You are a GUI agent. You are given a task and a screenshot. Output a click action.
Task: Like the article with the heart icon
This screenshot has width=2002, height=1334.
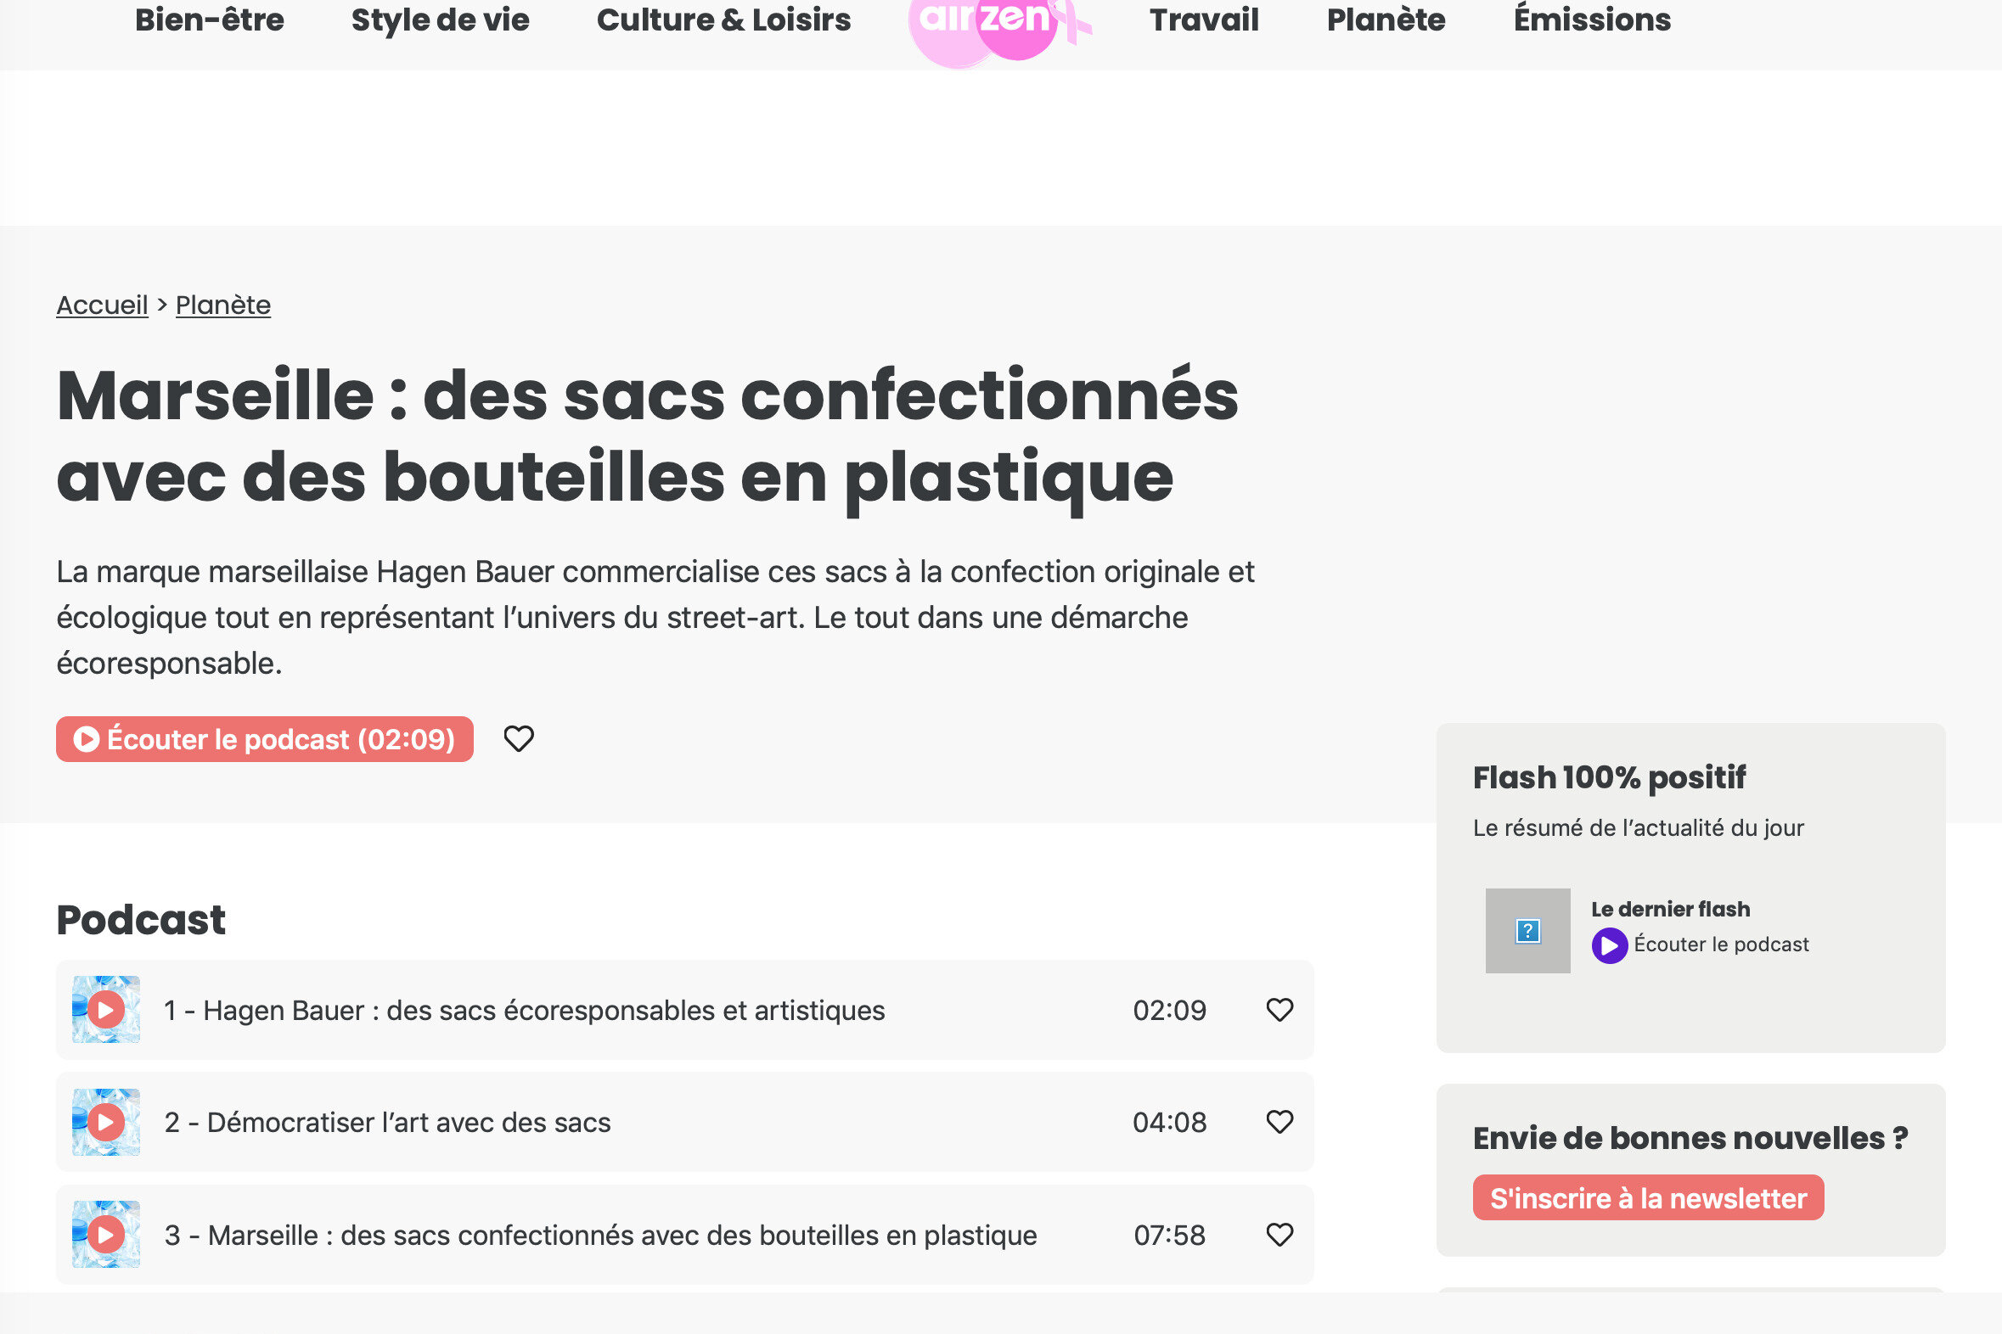pos(519,738)
